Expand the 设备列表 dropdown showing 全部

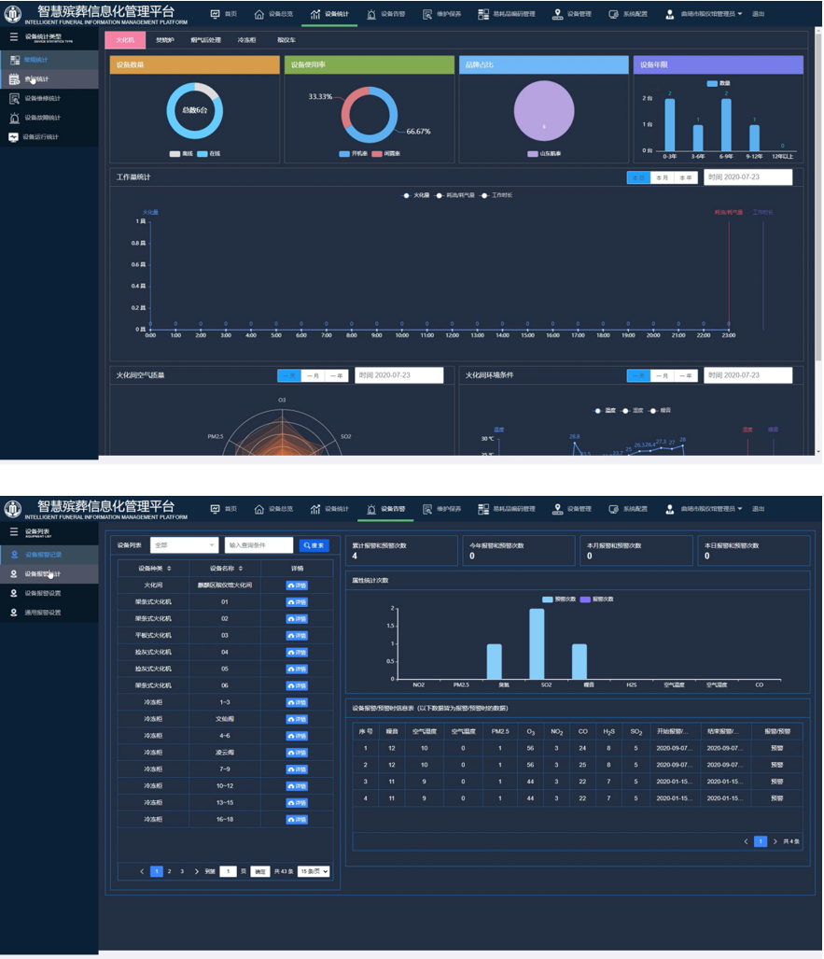[184, 545]
